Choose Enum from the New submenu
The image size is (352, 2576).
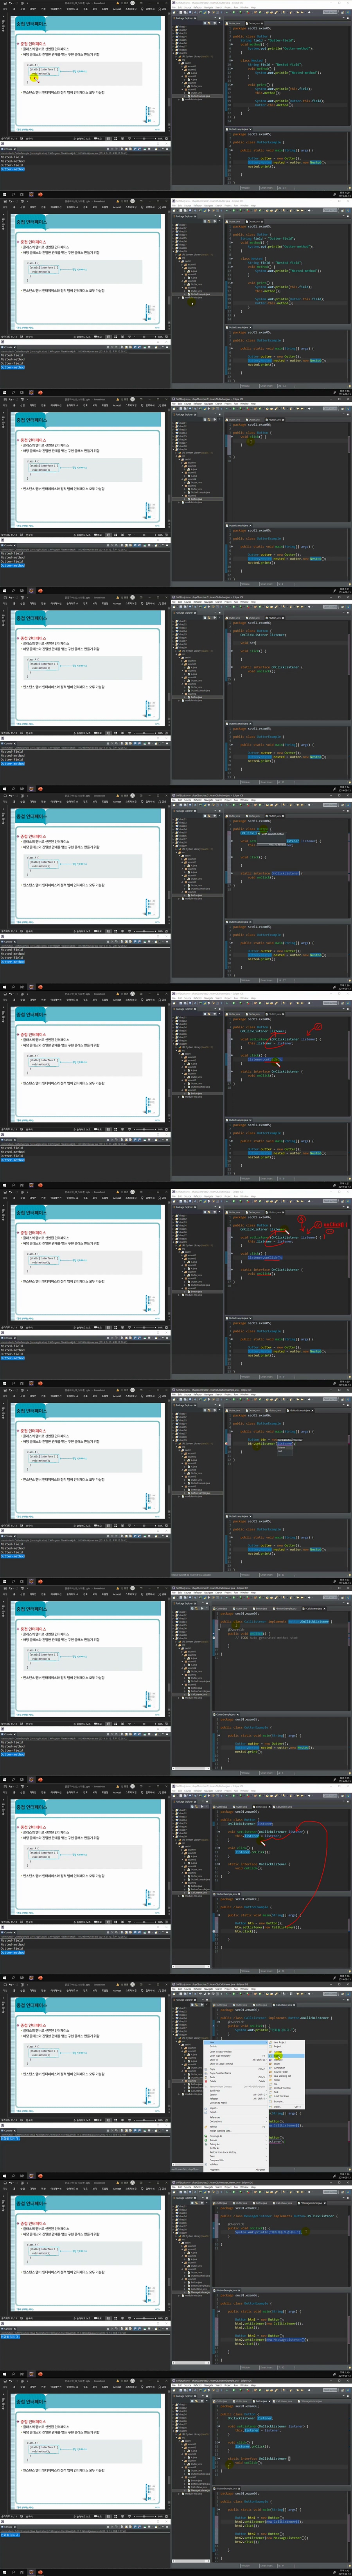click(x=277, y=2064)
